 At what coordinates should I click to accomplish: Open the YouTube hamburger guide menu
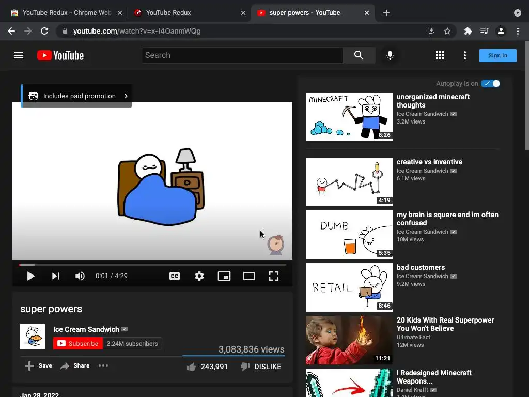click(19, 55)
